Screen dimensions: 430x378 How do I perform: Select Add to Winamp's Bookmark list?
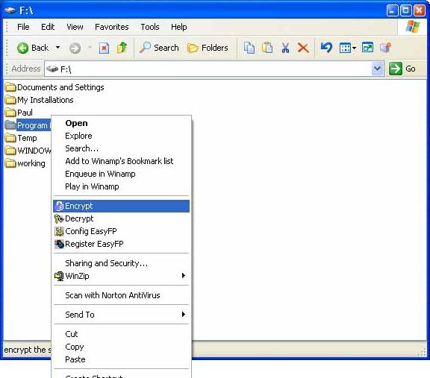pos(121,161)
